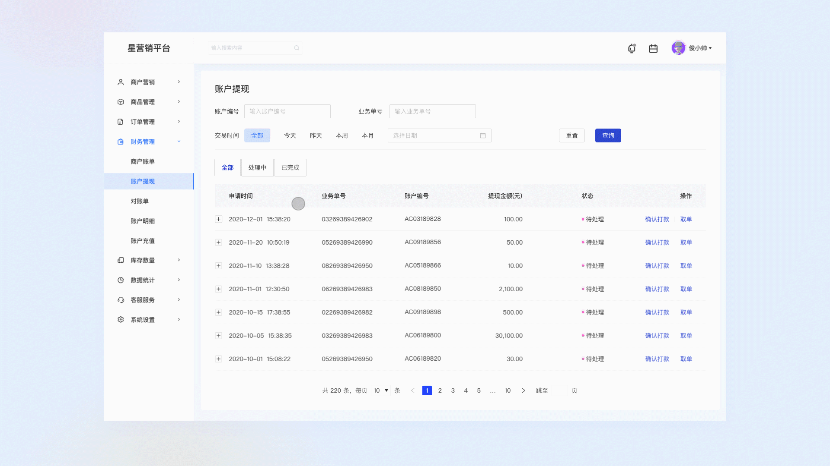Collapse the 财务管理 menu chevron
830x466 pixels.
179,142
